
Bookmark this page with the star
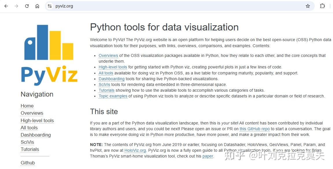(x=308, y=6)
